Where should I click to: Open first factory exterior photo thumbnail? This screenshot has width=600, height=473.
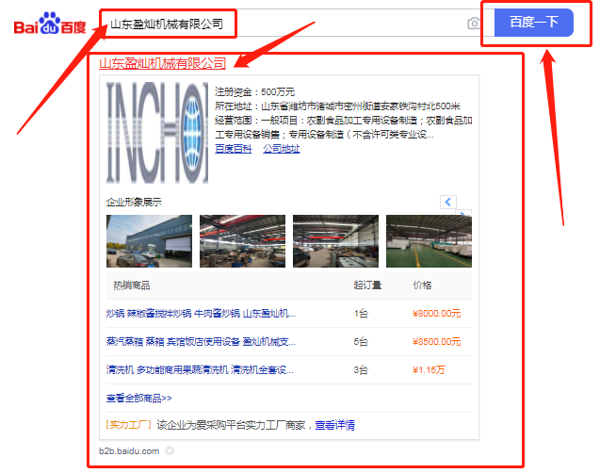[149, 241]
